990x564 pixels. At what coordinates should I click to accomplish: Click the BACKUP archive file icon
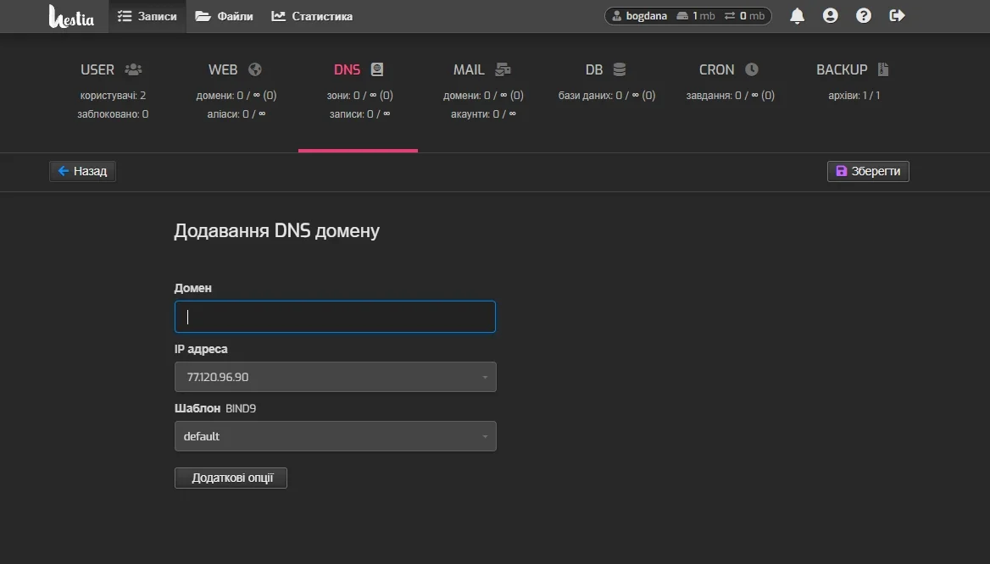click(x=883, y=69)
